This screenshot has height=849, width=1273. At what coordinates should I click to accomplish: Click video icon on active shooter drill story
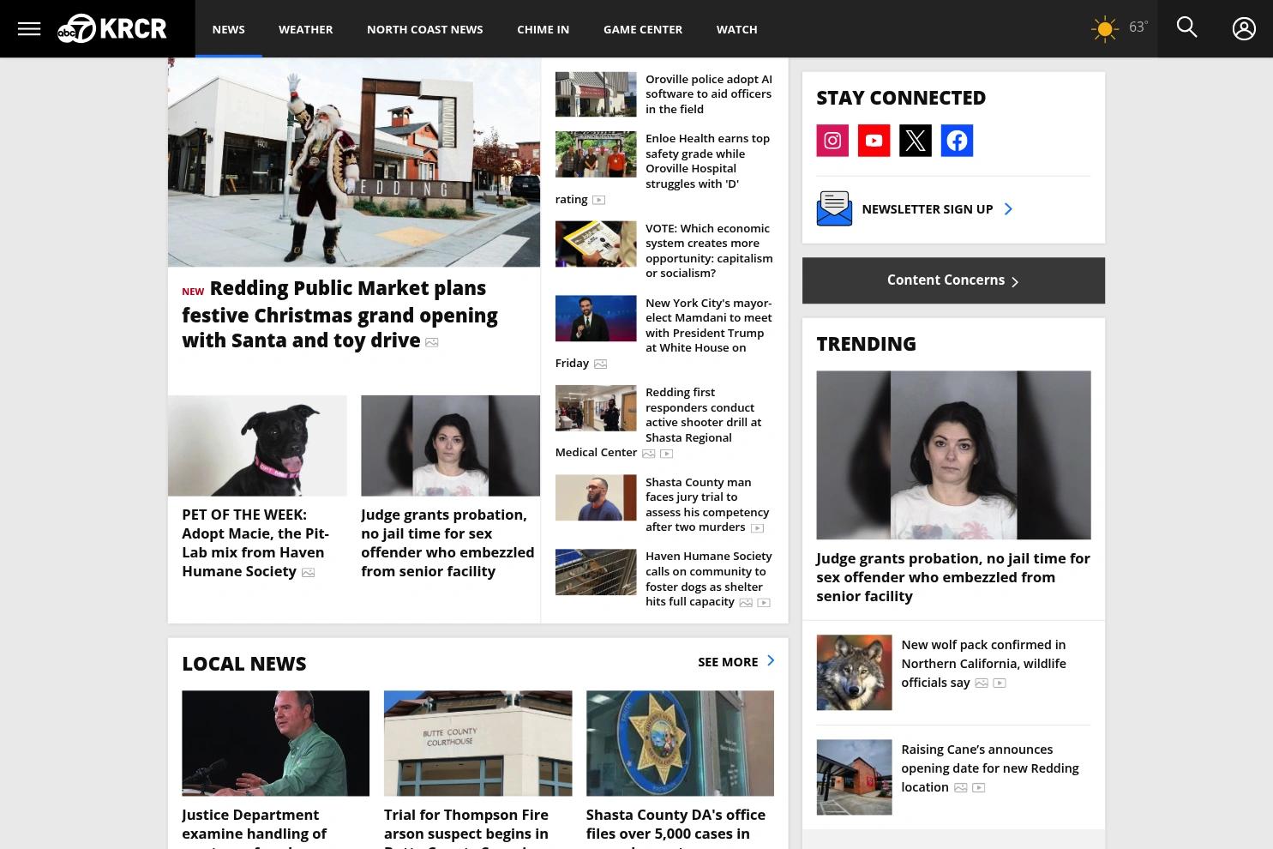pyautogui.click(x=666, y=454)
